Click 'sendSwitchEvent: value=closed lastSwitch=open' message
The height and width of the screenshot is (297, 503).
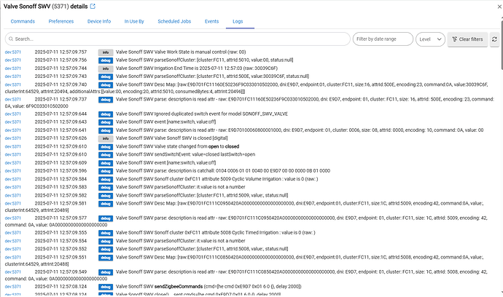185,154
